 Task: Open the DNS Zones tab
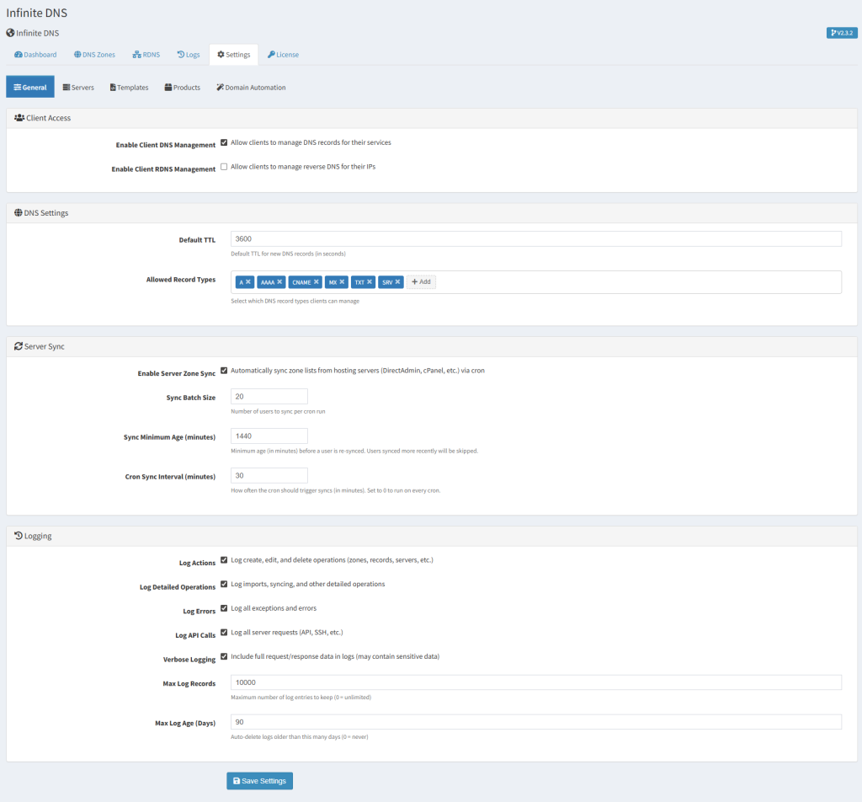point(94,55)
